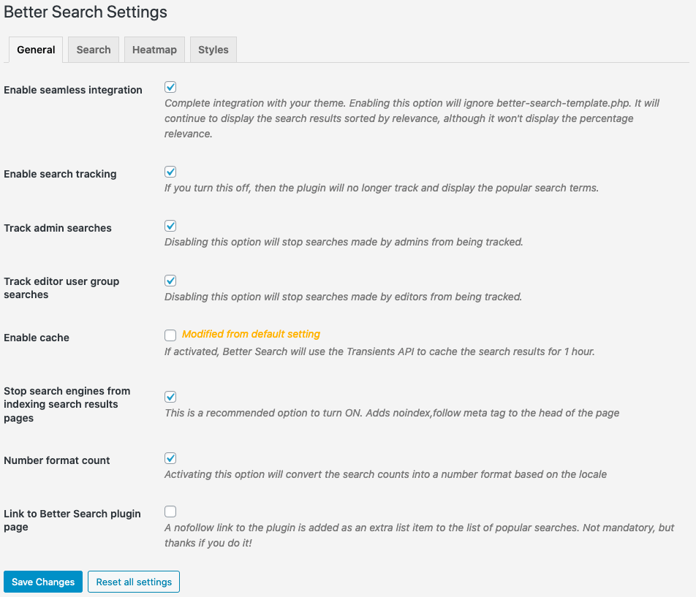Click the Save Changes button
This screenshot has height=597, width=696.
(x=43, y=582)
